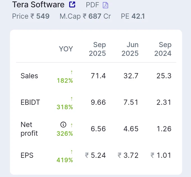The height and width of the screenshot is (177, 191).
Task: Click the Sales row label
Action: tap(29, 76)
